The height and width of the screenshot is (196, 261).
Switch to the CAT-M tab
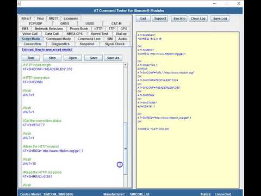(x=116, y=23)
